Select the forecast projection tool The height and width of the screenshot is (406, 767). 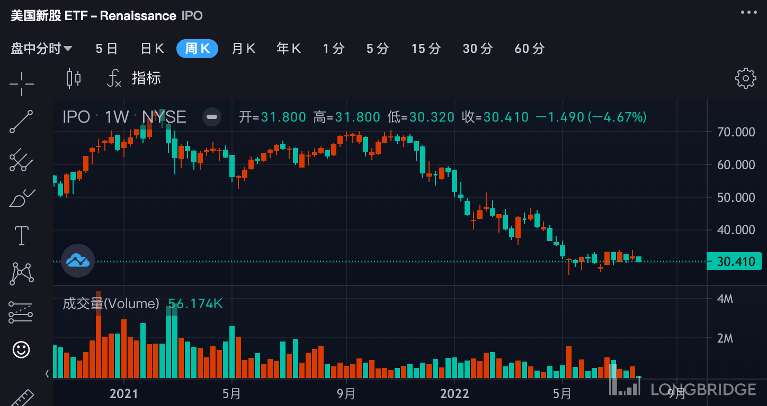click(x=22, y=312)
